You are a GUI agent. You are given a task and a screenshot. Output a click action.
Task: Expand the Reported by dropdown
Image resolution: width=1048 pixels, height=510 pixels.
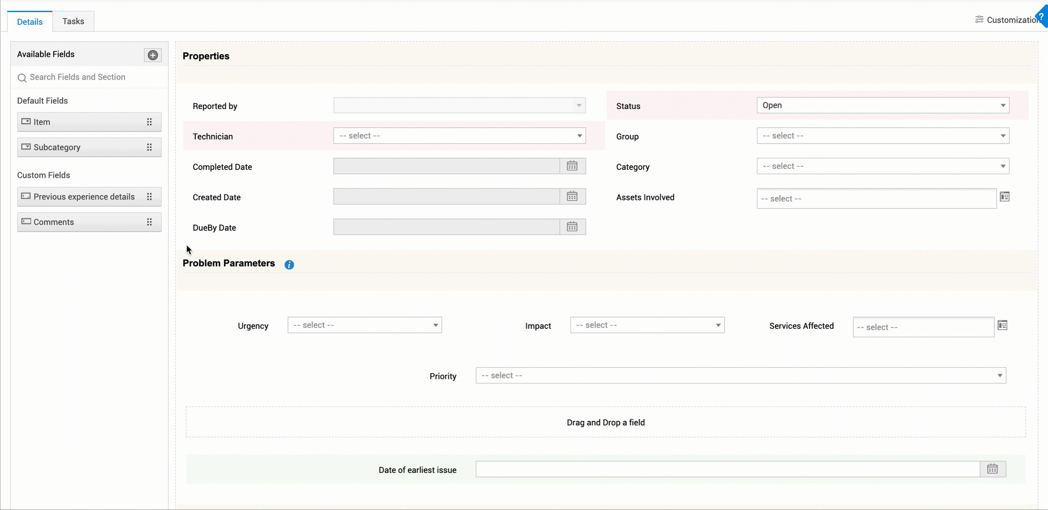tap(459, 105)
